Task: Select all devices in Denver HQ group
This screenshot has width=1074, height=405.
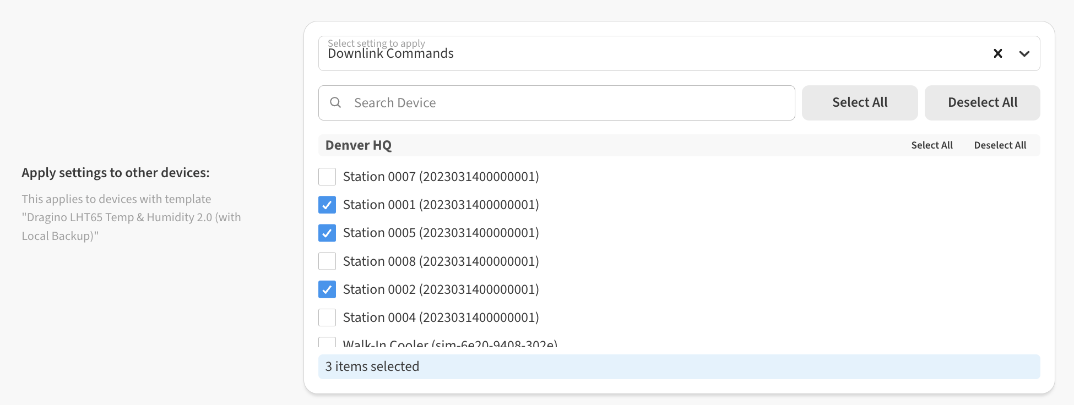Action: [x=931, y=145]
